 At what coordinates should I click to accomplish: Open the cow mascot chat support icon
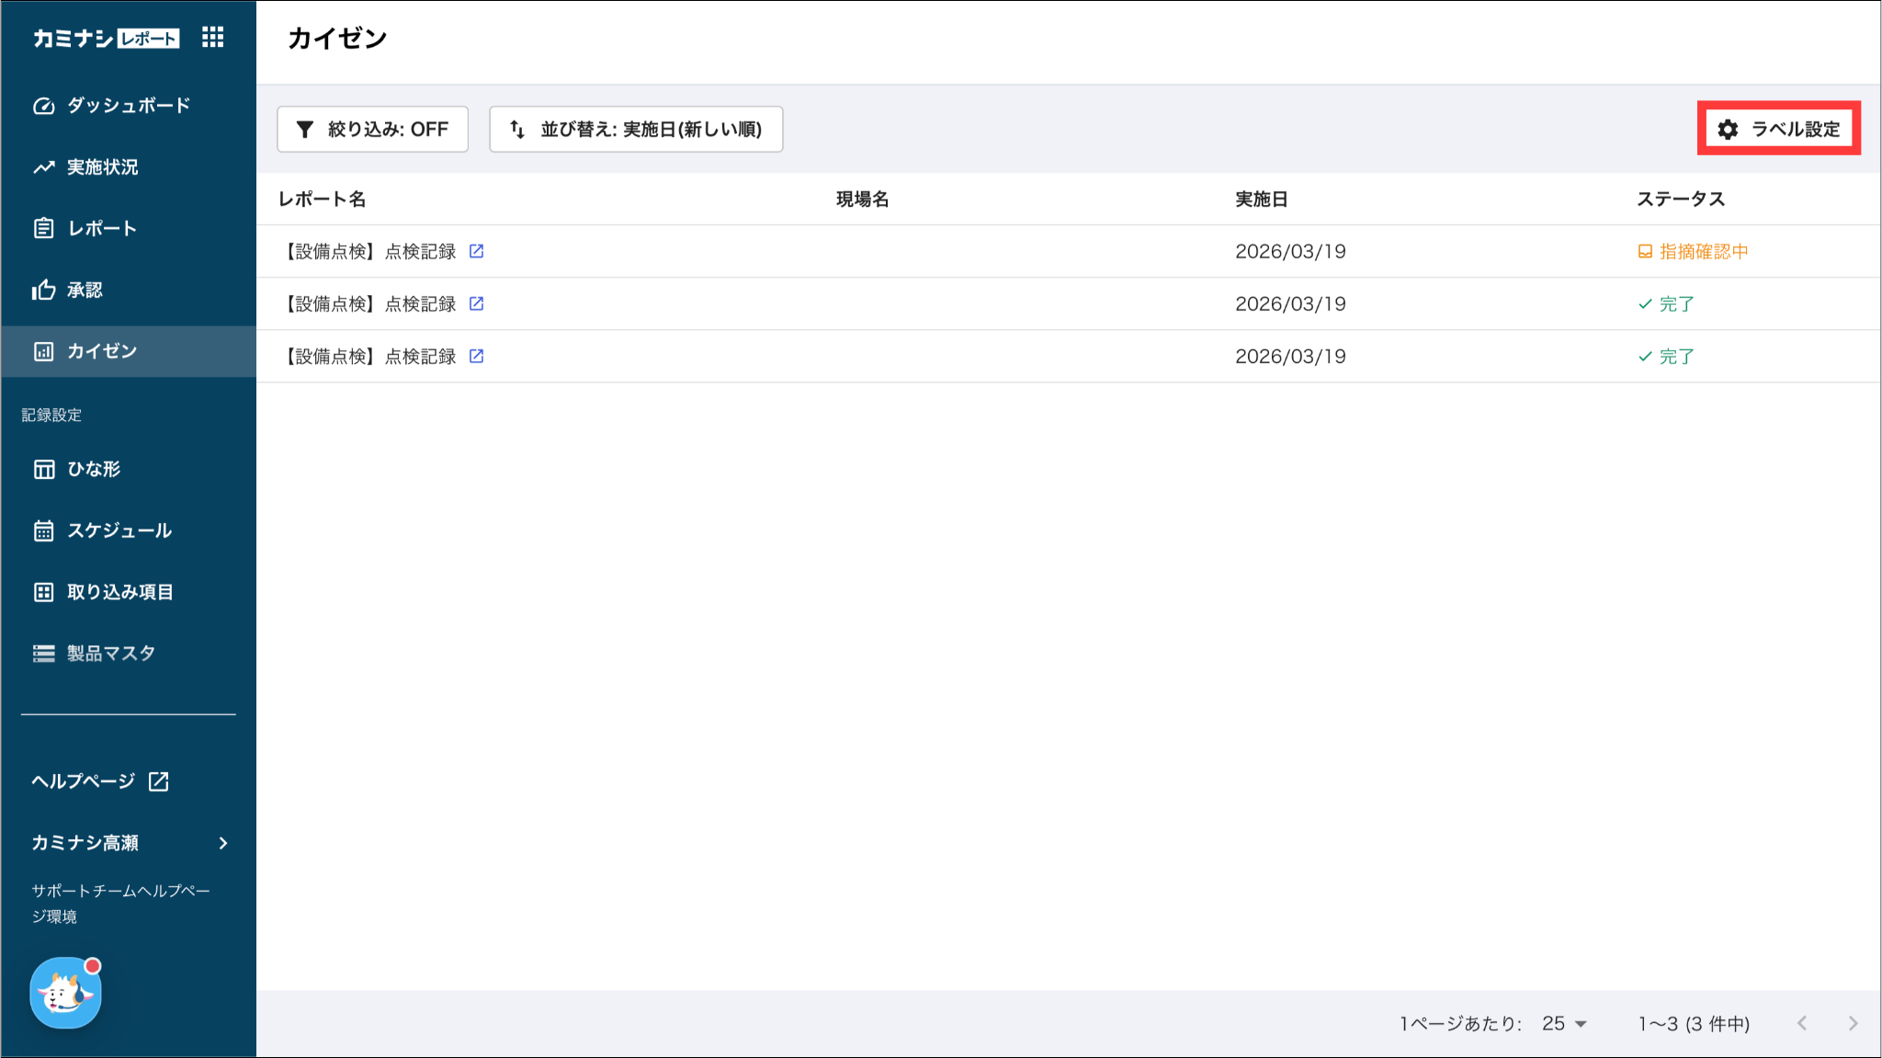(x=65, y=993)
